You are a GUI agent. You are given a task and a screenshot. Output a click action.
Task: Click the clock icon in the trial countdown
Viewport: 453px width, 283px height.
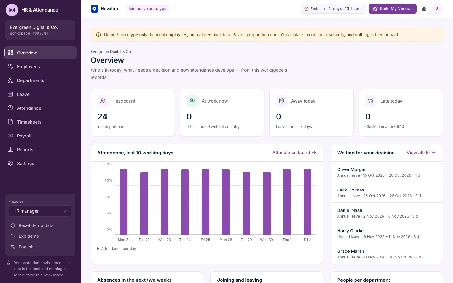point(306,9)
